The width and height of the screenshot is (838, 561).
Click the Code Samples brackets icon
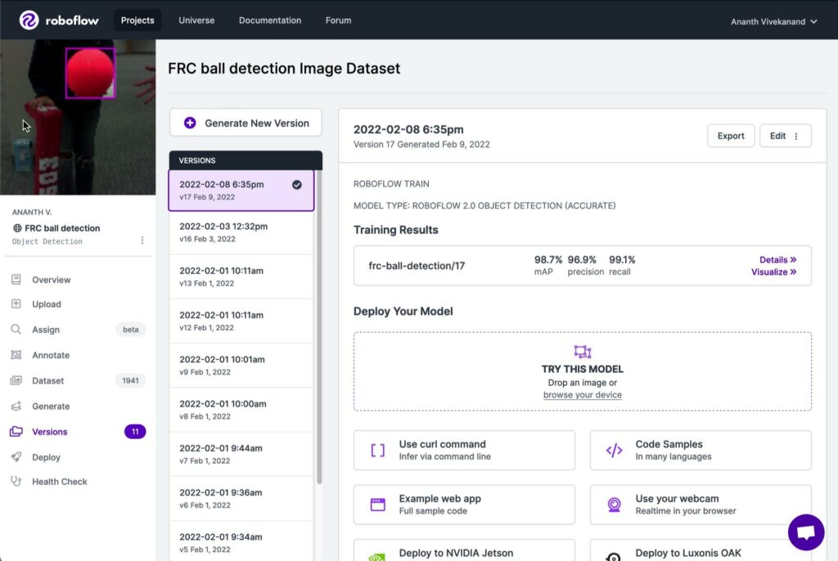(614, 451)
